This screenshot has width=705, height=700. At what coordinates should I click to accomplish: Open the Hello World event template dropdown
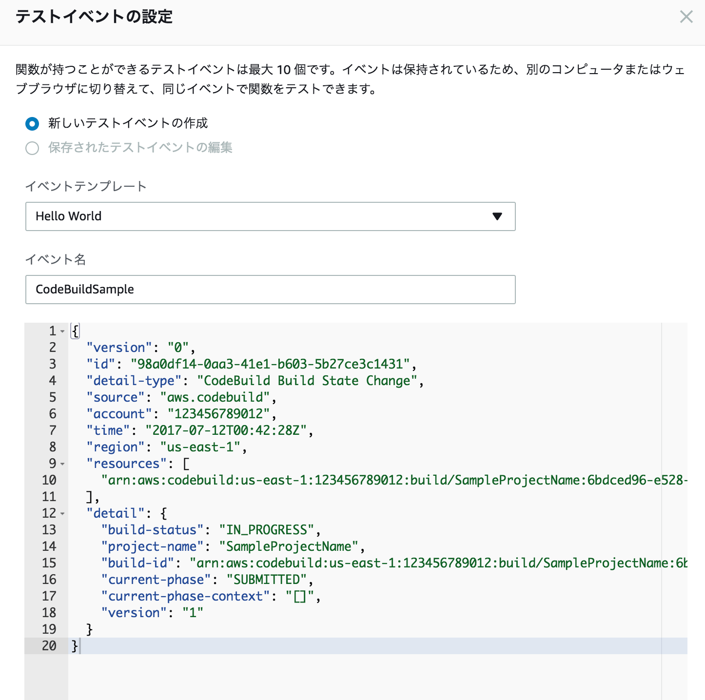tap(270, 216)
